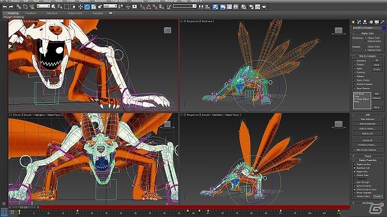Check the Lights hide category box
The width and height of the screenshot is (387, 217).
click(354, 68)
